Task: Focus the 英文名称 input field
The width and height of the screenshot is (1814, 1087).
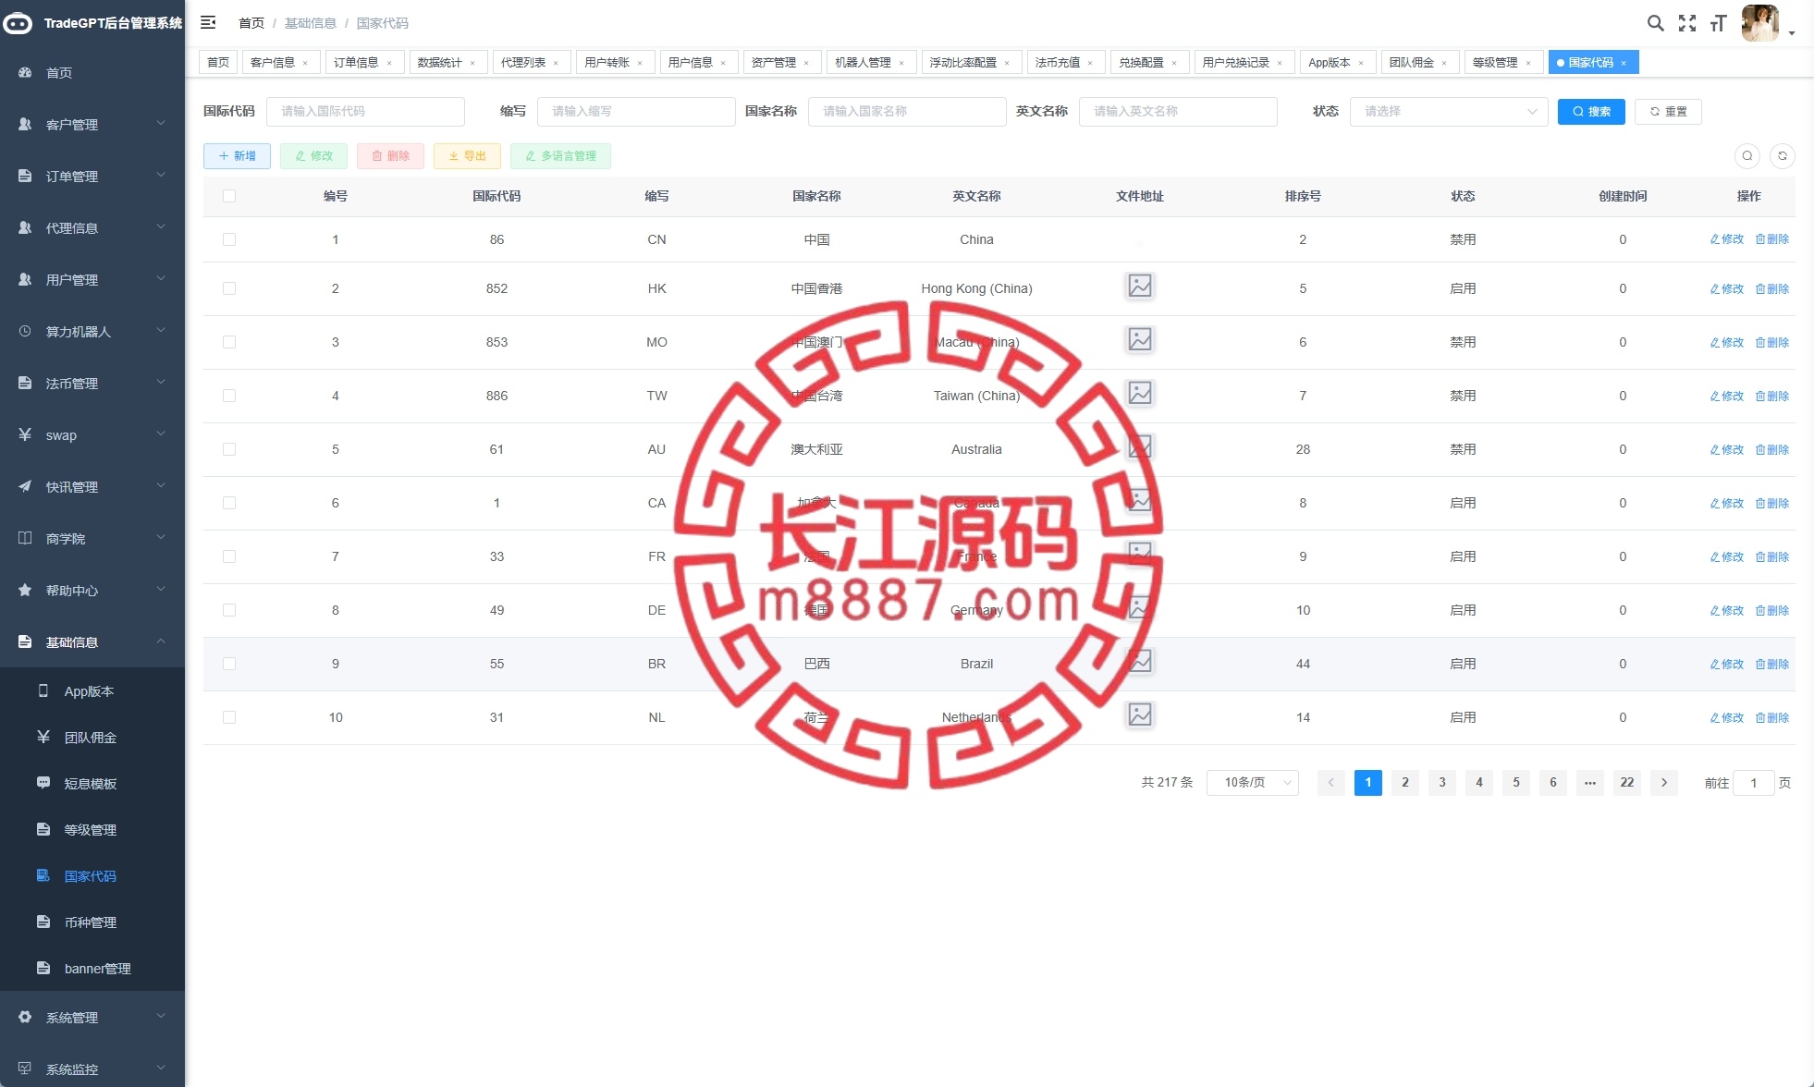Action: point(1178,111)
